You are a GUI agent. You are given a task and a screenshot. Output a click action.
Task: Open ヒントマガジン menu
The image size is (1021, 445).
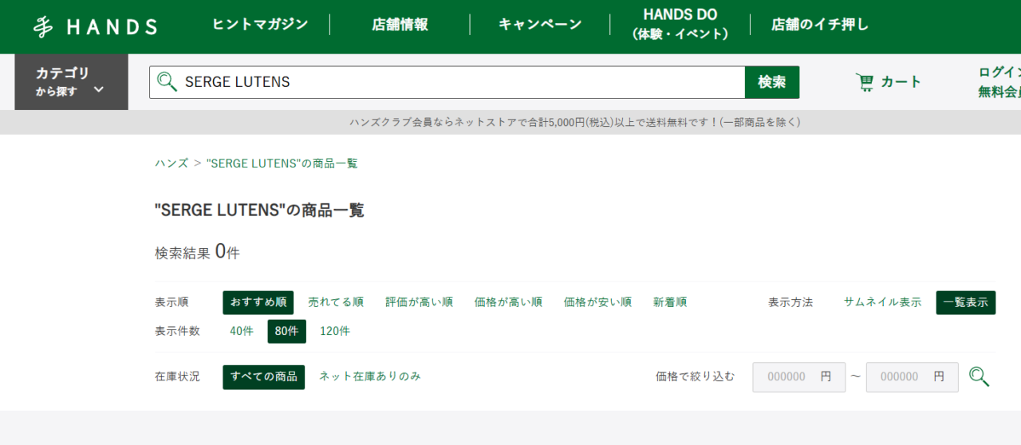click(260, 24)
